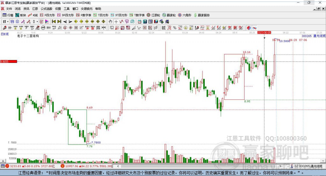
Task: Move chart right with black arrow
Action: coord(70,22)
